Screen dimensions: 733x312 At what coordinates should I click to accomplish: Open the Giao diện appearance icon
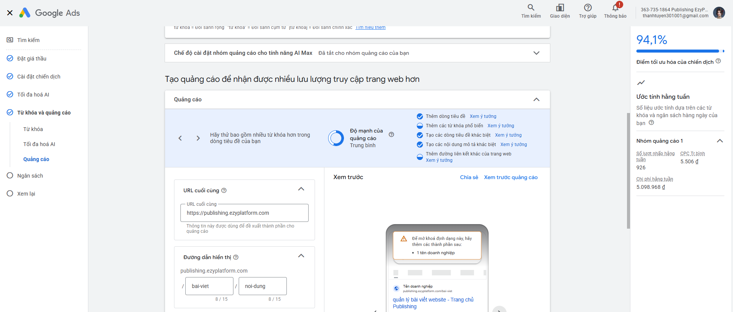(x=560, y=11)
